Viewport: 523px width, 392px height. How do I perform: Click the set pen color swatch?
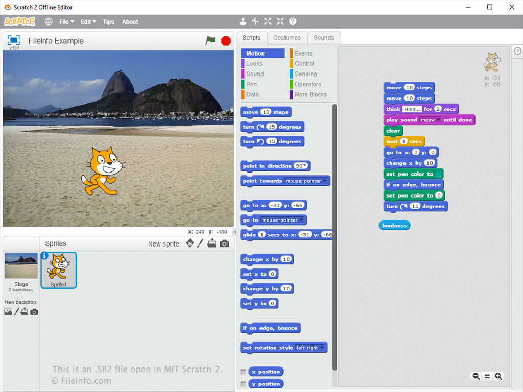438,174
